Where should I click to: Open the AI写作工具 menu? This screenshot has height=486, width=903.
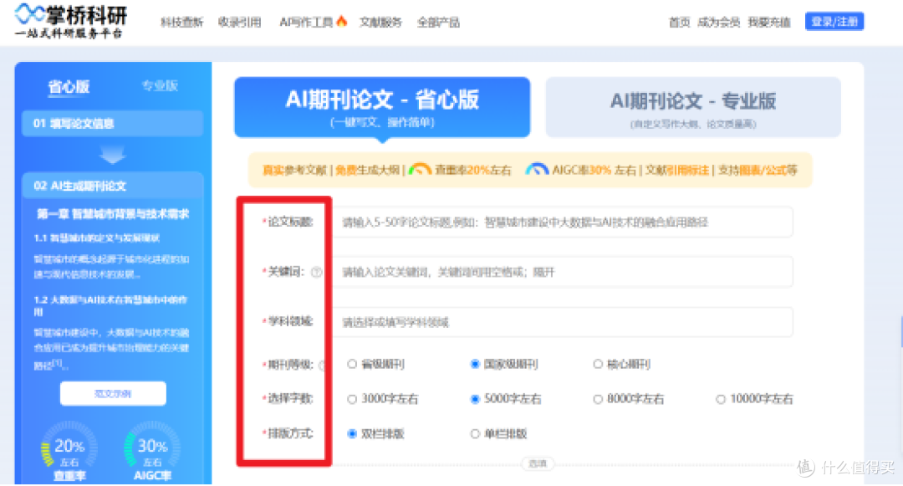[306, 23]
